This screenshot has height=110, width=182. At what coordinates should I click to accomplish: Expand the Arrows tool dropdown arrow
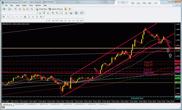[43, 17]
